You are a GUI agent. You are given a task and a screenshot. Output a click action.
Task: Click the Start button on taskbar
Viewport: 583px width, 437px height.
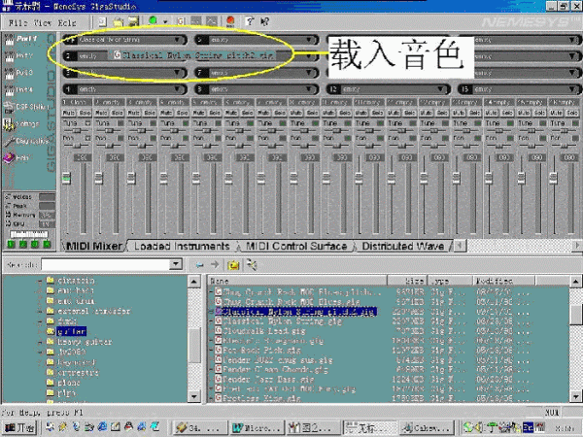20,427
